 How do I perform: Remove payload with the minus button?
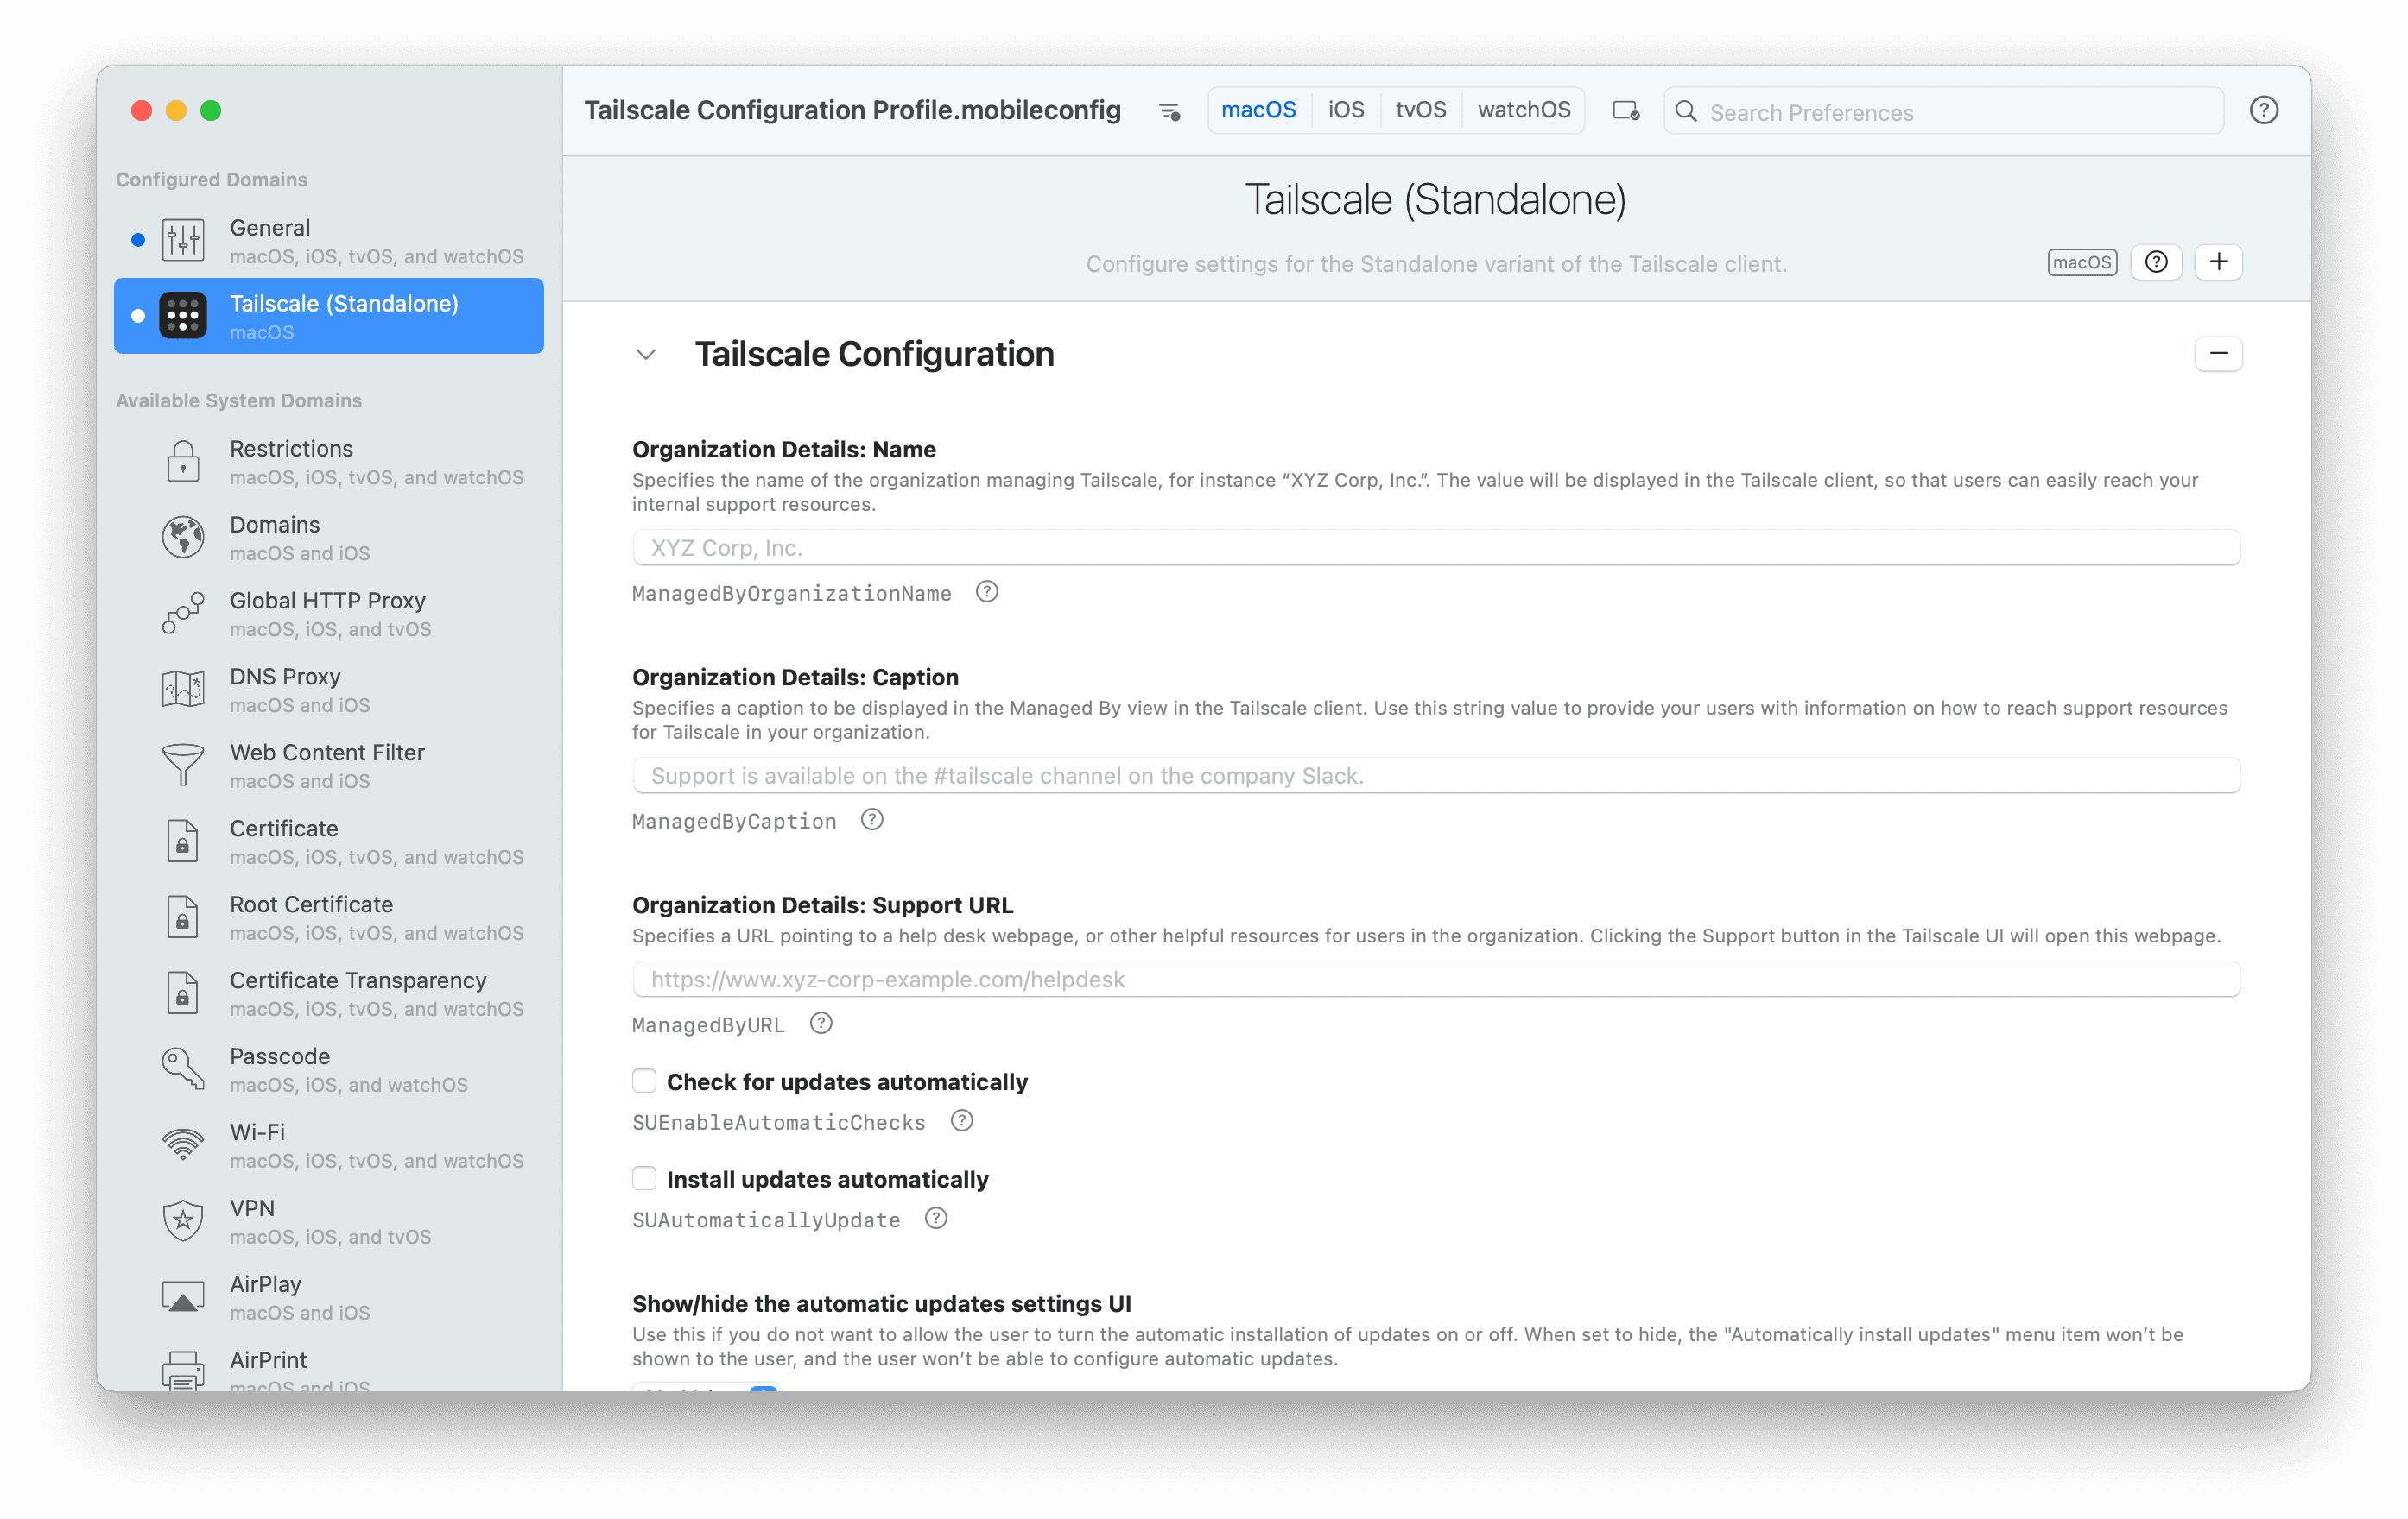tap(2219, 353)
